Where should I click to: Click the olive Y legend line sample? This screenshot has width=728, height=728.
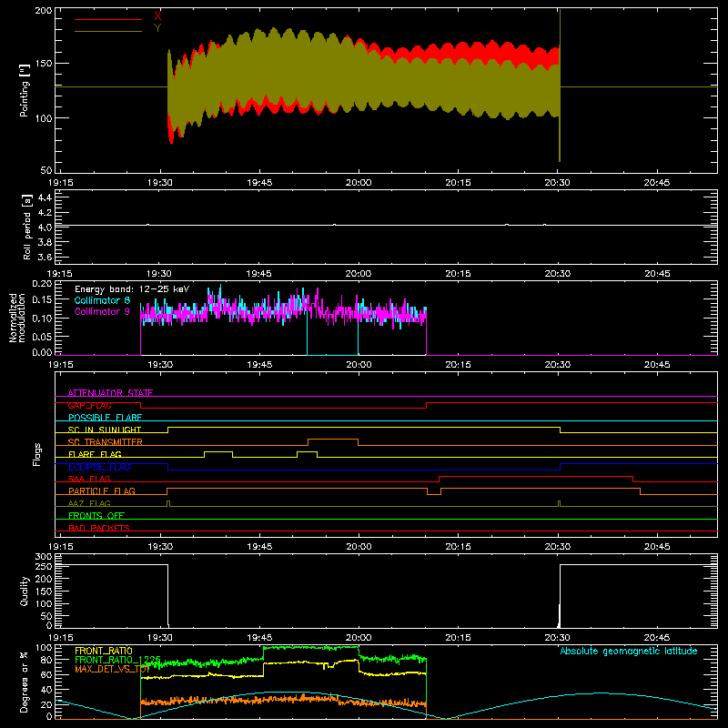[x=108, y=32]
